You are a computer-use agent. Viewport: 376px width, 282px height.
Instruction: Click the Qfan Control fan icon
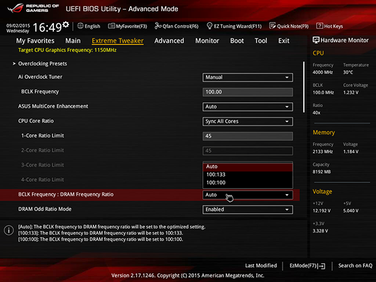pos(158,26)
